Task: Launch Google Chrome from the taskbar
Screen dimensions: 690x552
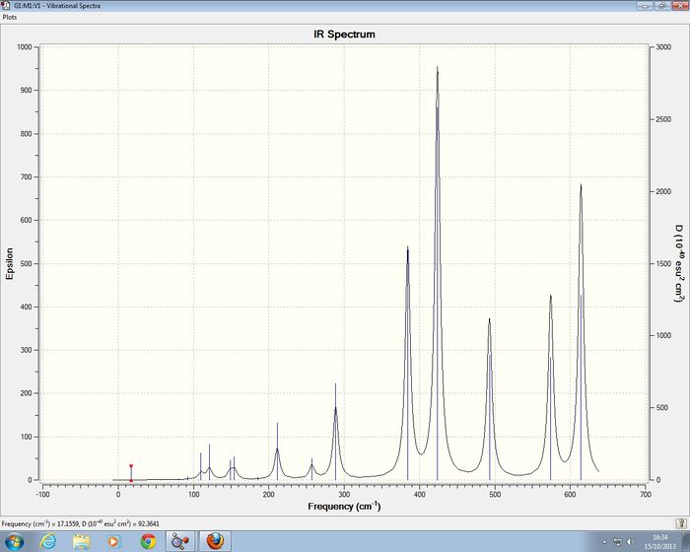Action: pyautogui.click(x=148, y=541)
